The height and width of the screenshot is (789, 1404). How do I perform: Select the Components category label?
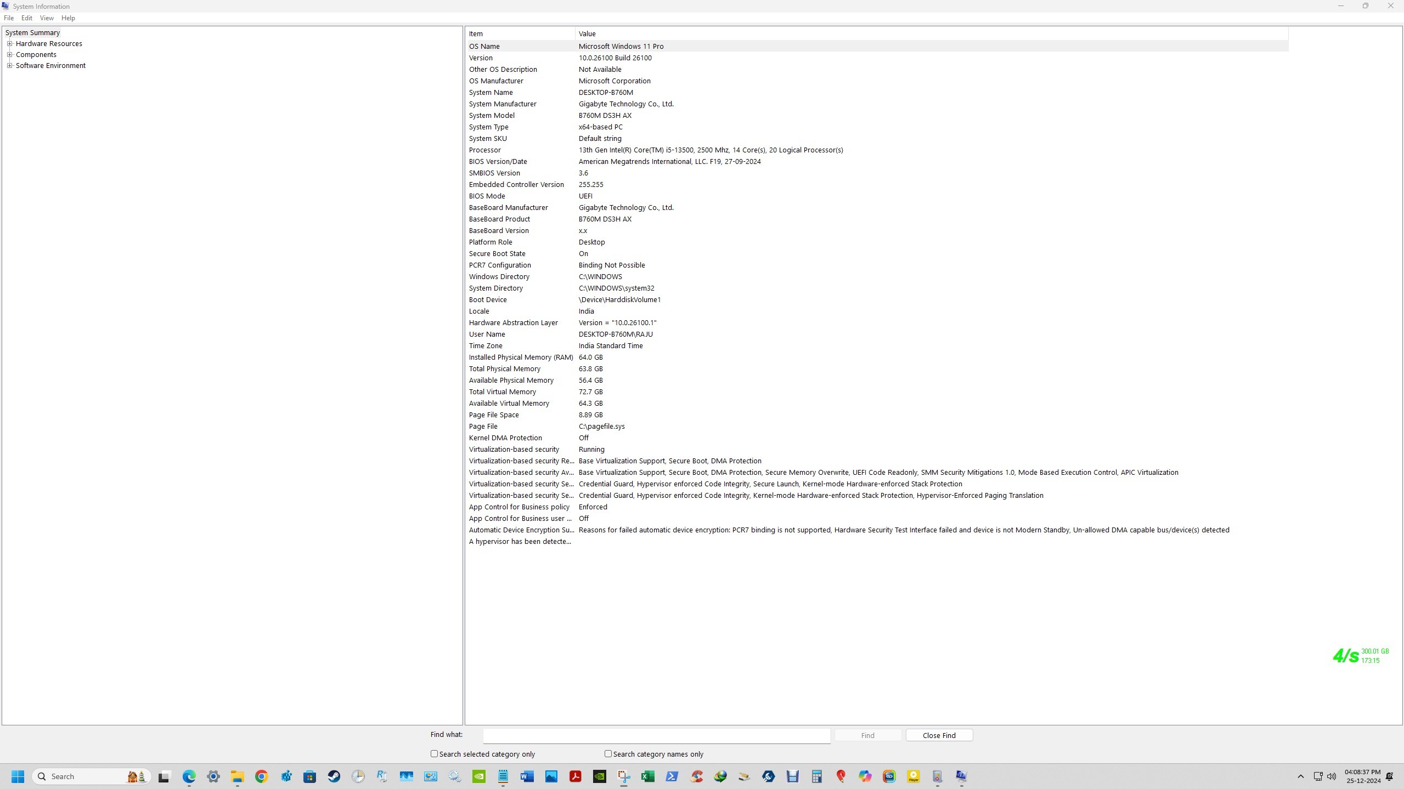click(x=36, y=55)
